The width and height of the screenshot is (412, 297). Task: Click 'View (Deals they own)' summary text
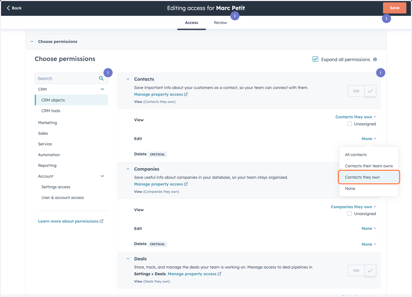pos(152,282)
